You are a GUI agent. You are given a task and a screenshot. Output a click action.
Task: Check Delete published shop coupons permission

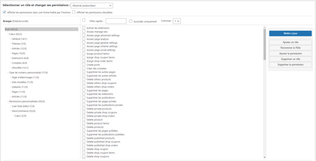pos(84,142)
